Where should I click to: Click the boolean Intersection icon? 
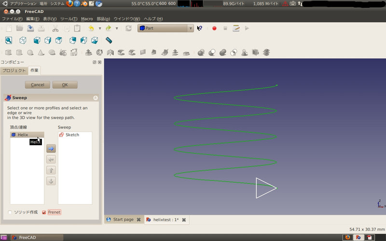pyautogui.click(x=234, y=53)
